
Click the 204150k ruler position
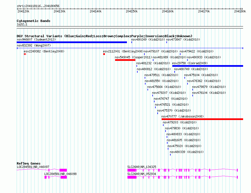(x=132, y=11)
